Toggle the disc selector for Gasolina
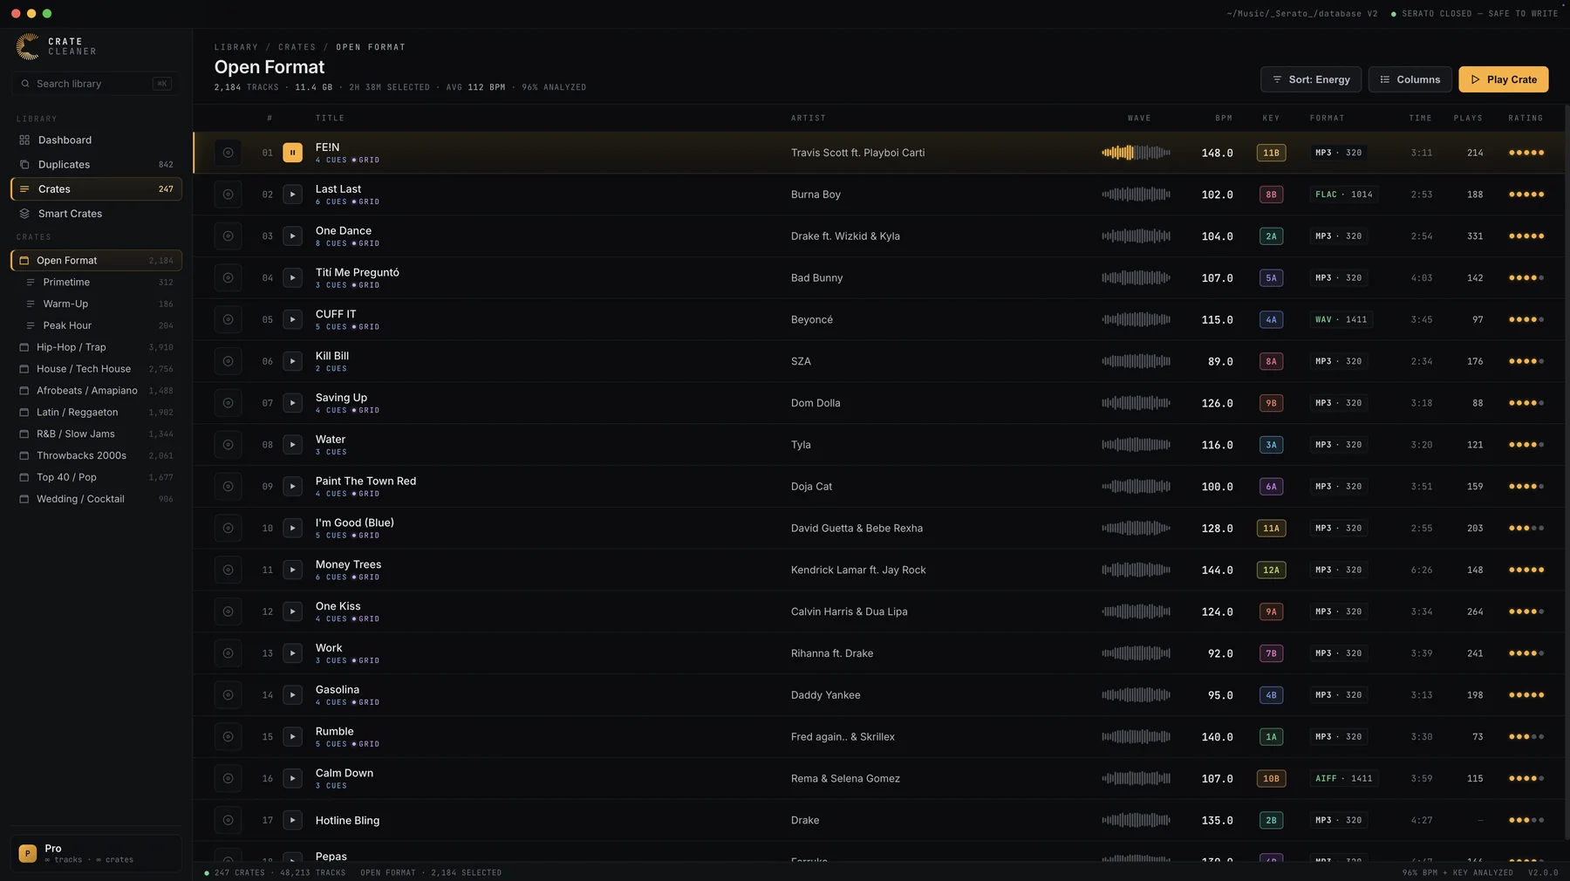This screenshot has height=881, width=1570. click(x=228, y=695)
